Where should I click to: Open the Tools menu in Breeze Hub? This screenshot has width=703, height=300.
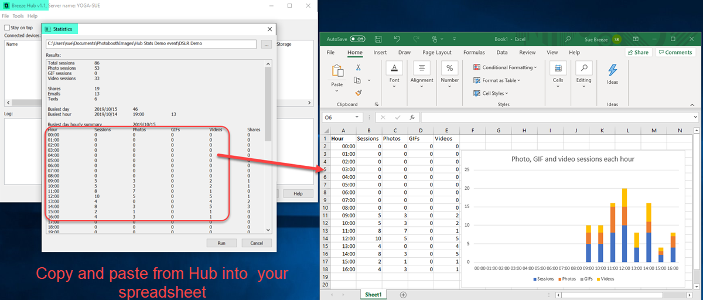pyautogui.click(x=18, y=16)
